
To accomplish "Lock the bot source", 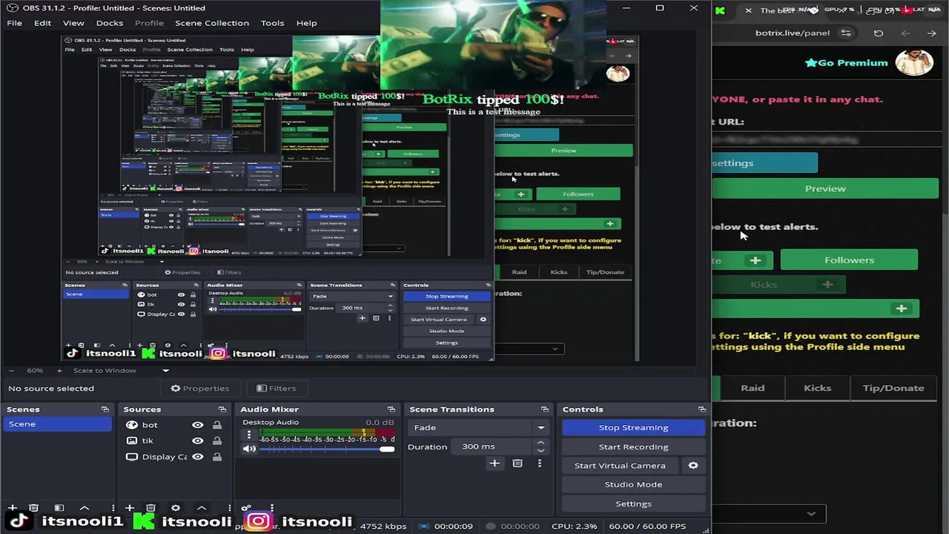I will click(x=216, y=426).
